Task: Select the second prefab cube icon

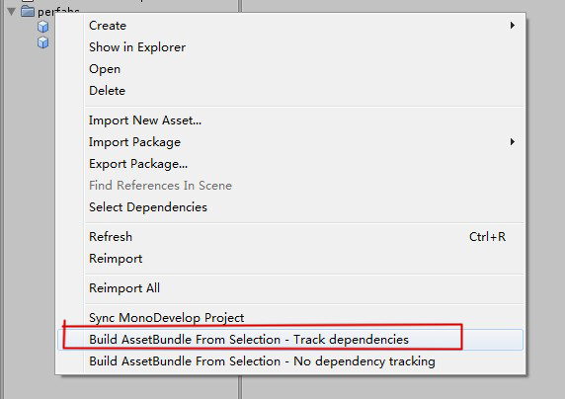Action: (42, 42)
